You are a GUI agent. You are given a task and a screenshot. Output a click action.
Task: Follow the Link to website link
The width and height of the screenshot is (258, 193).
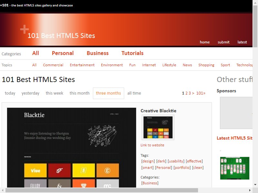tap(152, 145)
